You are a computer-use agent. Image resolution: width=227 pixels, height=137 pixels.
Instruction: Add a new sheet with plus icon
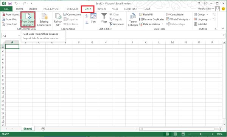43,128
